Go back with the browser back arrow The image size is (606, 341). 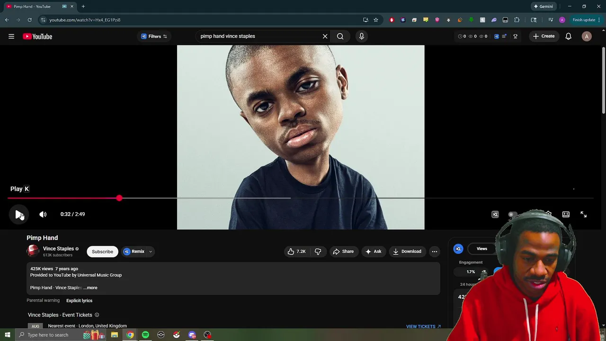(7, 20)
